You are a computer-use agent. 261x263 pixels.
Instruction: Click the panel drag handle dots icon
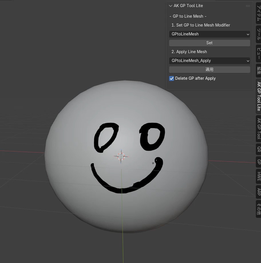click(248, 6)
